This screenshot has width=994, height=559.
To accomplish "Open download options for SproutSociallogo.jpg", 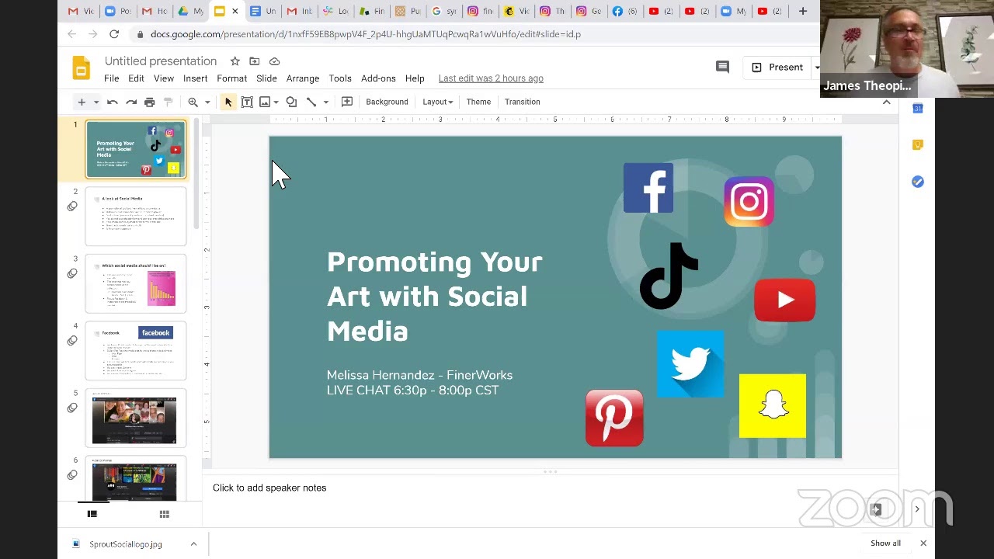I will [x=193, y=544].
